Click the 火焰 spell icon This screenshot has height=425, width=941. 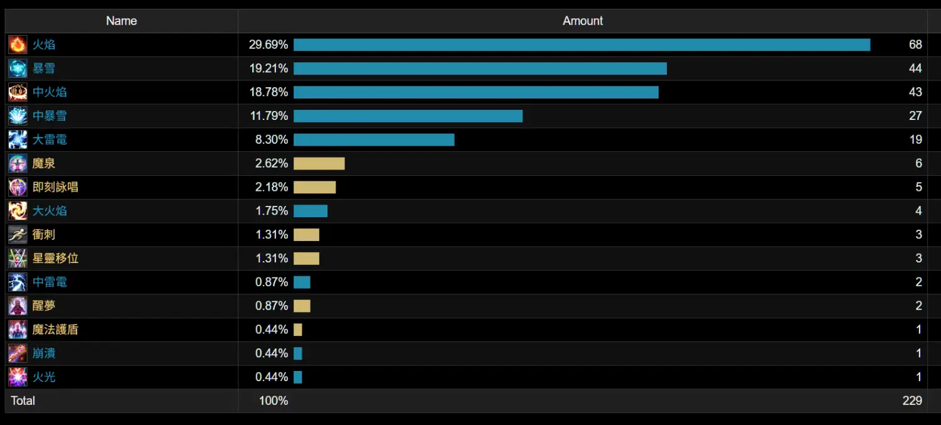point(18,45)
